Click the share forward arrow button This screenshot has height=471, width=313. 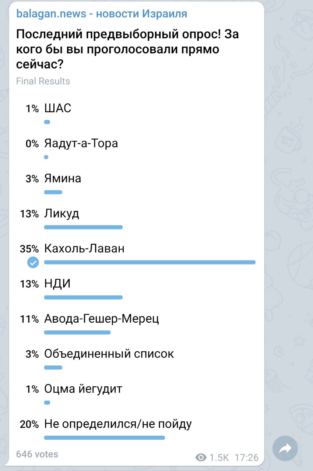coord(285,448)
